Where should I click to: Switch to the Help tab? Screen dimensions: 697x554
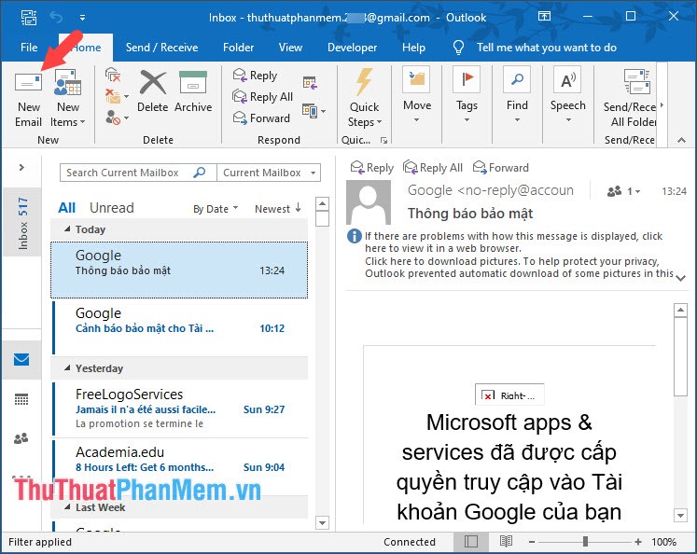[413, 48]
